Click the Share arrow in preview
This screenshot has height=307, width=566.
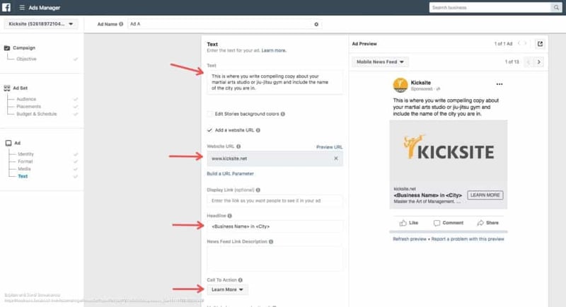(x=480, y=223)
